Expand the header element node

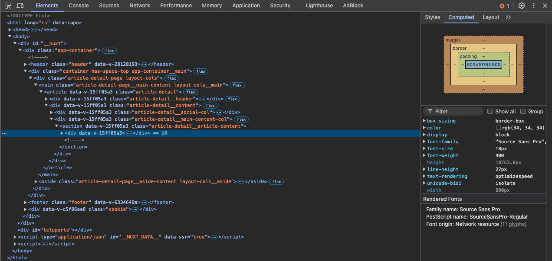point(25,64)
